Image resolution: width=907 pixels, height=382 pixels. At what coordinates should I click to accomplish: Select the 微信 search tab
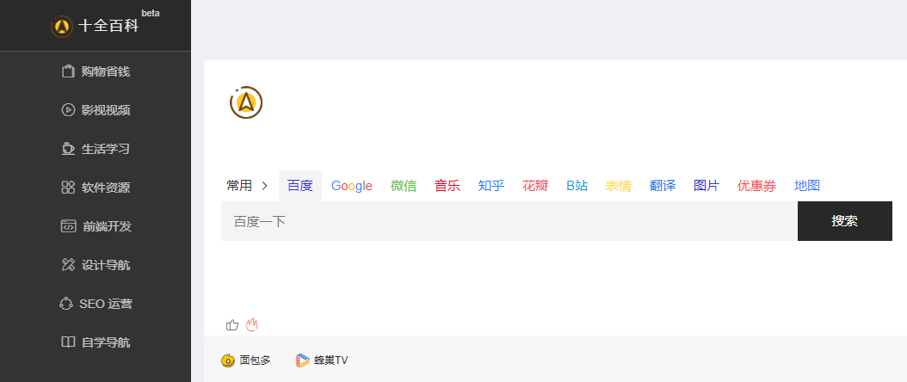click(x=404, y=186)
